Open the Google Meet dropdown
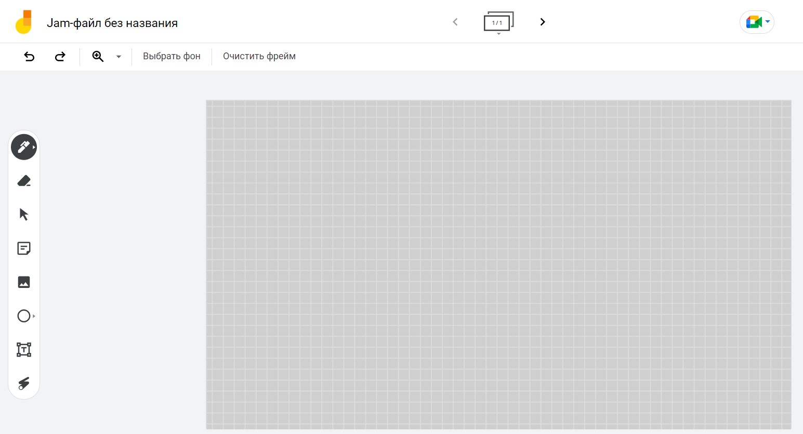803x434 pixels. pyautogui.click(x=757, y=22)
